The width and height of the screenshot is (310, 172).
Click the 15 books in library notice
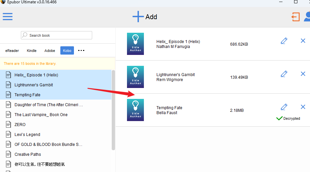[30, 64]
